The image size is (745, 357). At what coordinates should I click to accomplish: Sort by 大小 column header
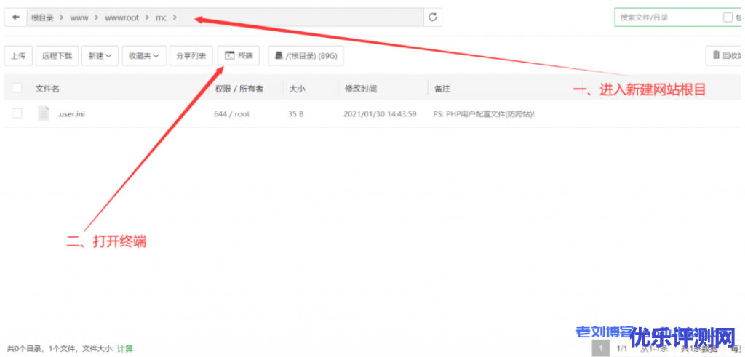[x=297, y=88]
